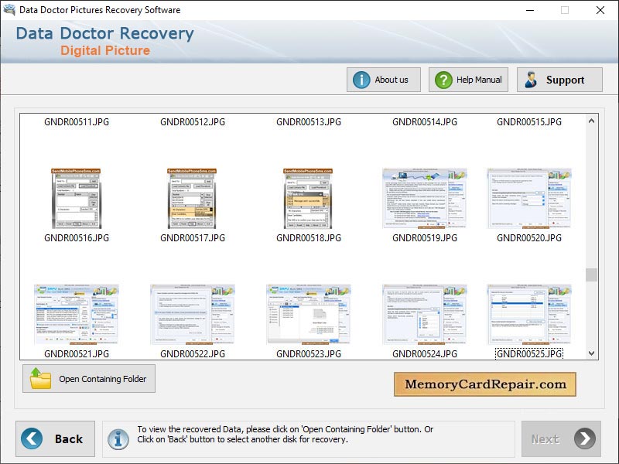Open the MemoryCardRepair.com link banner
The image size is (619, 464).
pyautogui.click(x=485, y=384)
